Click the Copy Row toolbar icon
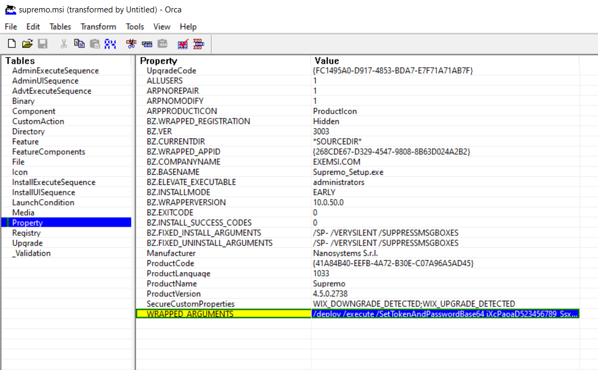 pos(147,44)
